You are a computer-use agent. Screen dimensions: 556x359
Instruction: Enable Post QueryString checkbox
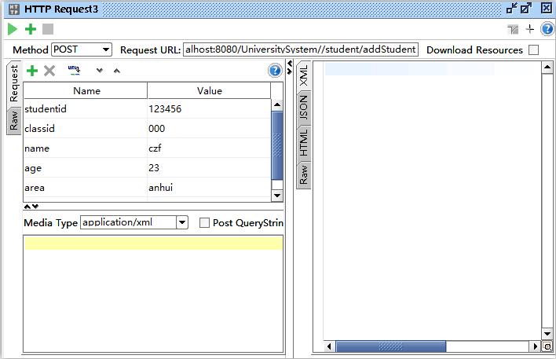(x=204, y=223)
